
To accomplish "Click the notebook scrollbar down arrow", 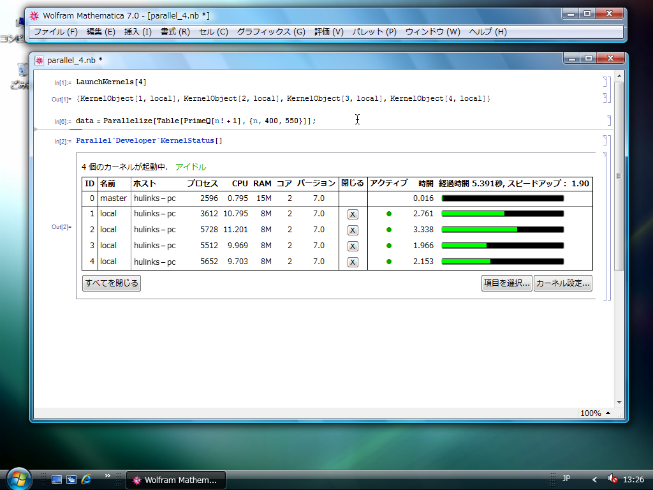I will click(619, 402).
